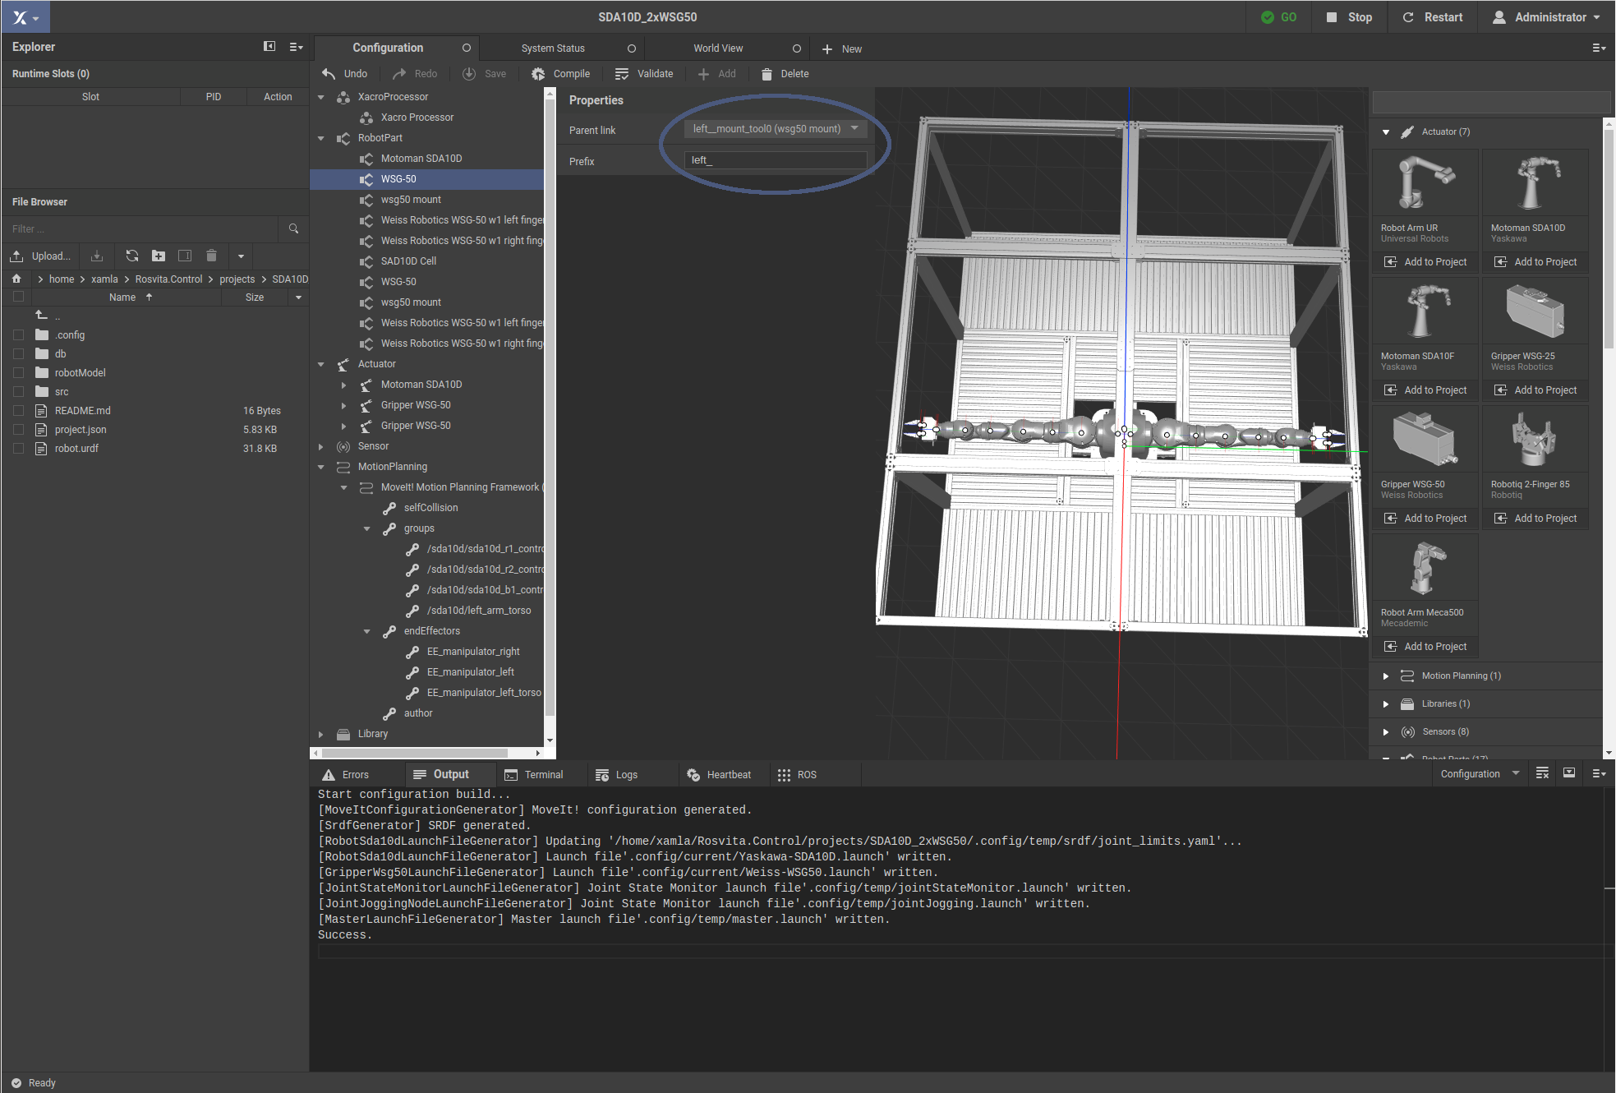Expand the Sensors (8) catalog section
This screenshot has height=1093, width=1616.
tap(1386, 732)
